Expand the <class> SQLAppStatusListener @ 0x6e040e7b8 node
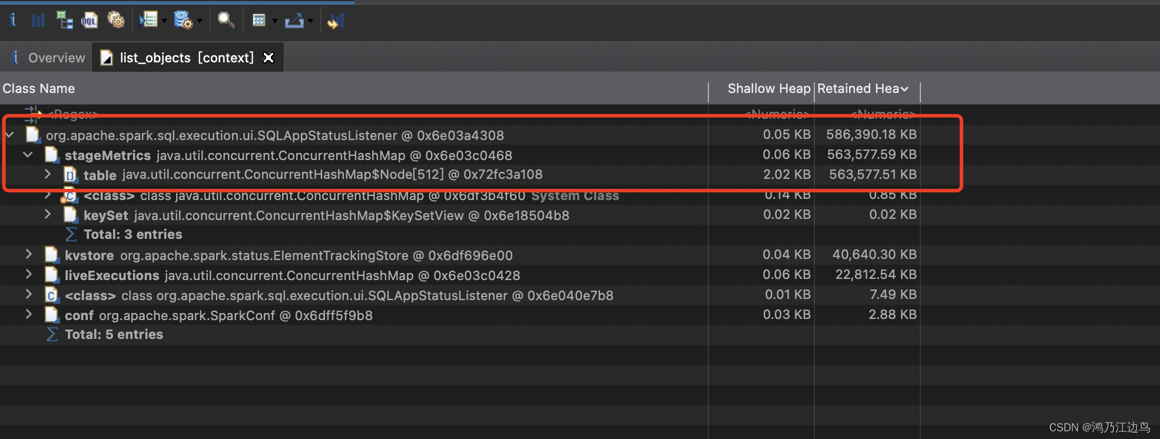Viewport: 1160px width, 439px height. (28, 294)
